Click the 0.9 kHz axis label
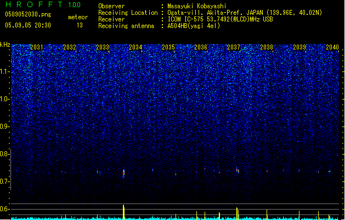The height and width of the screenshot is (220, 345). coord(4,127)
